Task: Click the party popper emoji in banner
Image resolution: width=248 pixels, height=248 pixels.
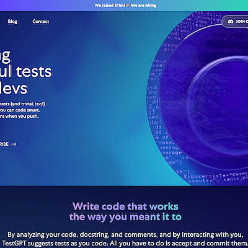Action: click(128, 5)
